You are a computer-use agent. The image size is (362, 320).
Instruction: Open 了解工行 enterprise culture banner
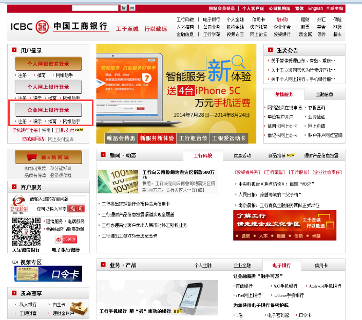[284, 225]
